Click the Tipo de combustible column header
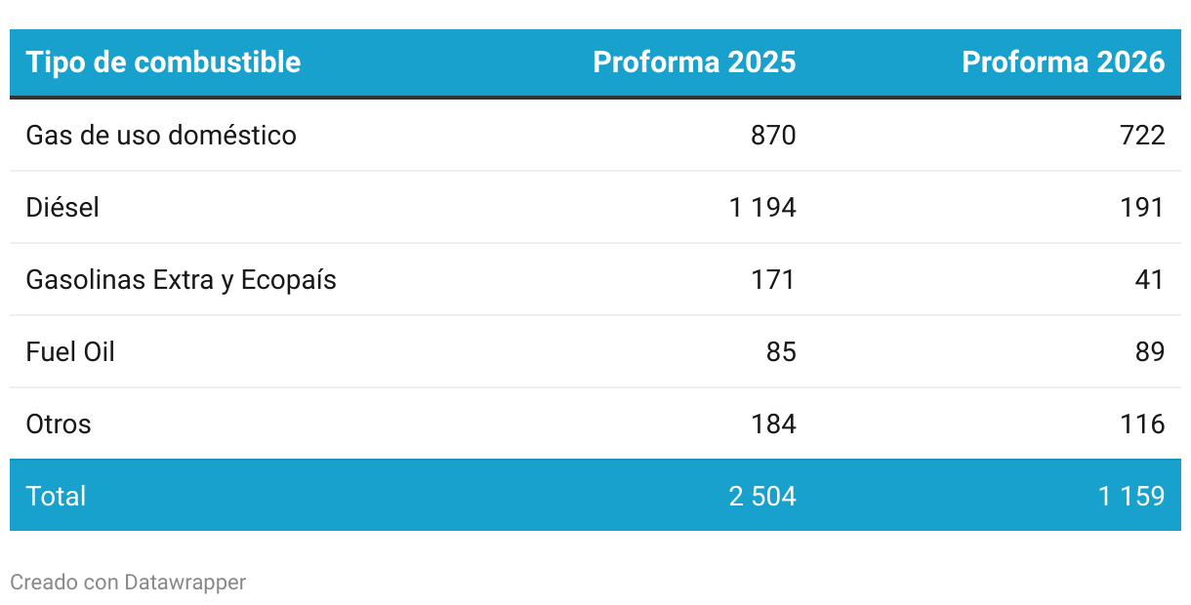 click(x=163, y=62)
